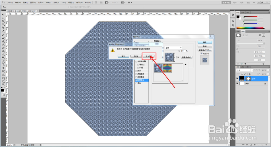Image resolution: width=271 pixels, height=147 pixels.
Task: Open the Layers panel blend mode dropdown
Action: [244, 70]
